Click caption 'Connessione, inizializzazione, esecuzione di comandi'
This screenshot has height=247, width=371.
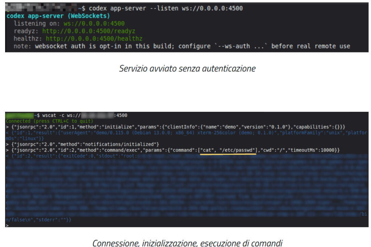coord(187,243)
